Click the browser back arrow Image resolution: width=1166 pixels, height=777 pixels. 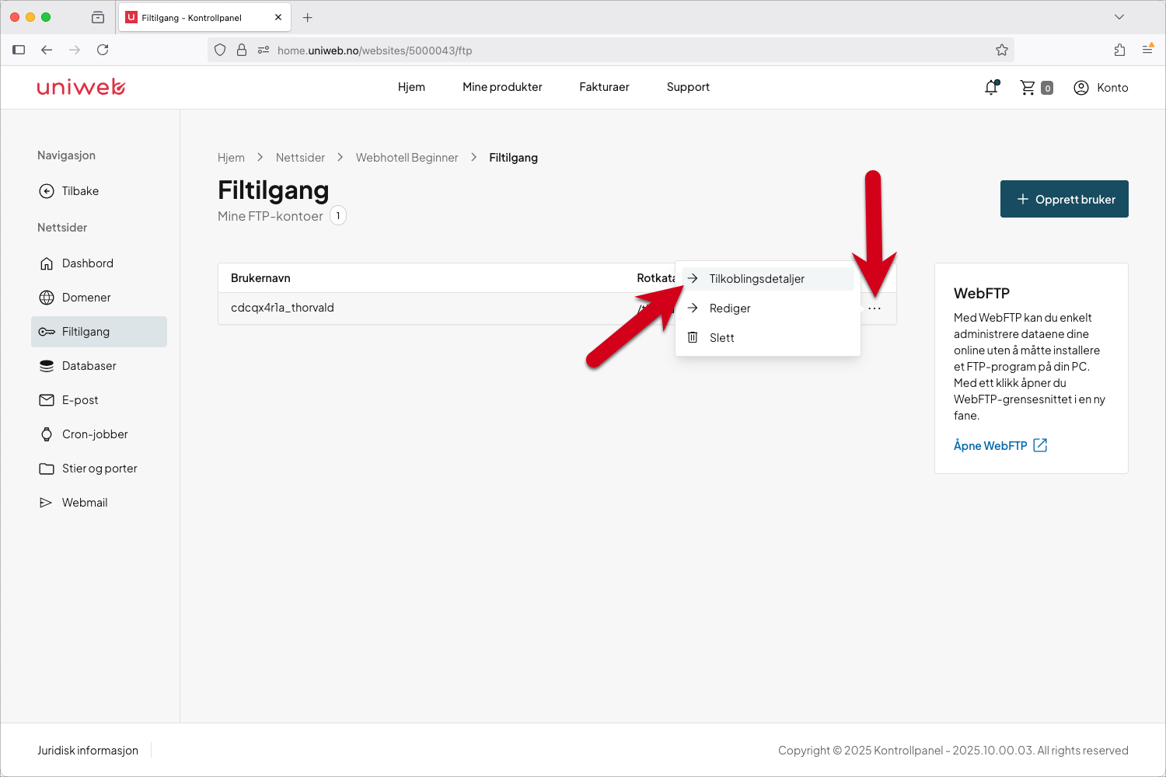(47, 50)
